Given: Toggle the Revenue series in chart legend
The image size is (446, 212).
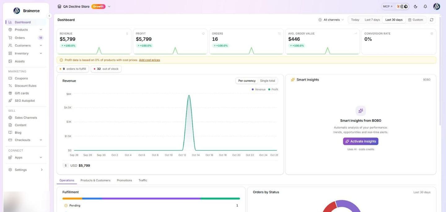Looking at the screenshot, I should [259, 89].
